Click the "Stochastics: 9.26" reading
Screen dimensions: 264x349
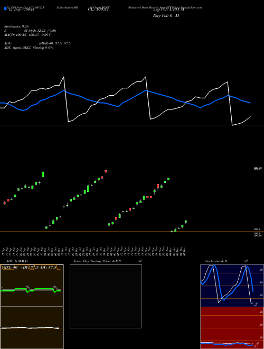click(x=16, y=26)
